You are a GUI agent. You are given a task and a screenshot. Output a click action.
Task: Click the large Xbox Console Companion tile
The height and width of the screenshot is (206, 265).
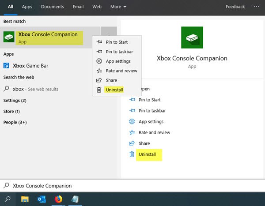point(192,37)
